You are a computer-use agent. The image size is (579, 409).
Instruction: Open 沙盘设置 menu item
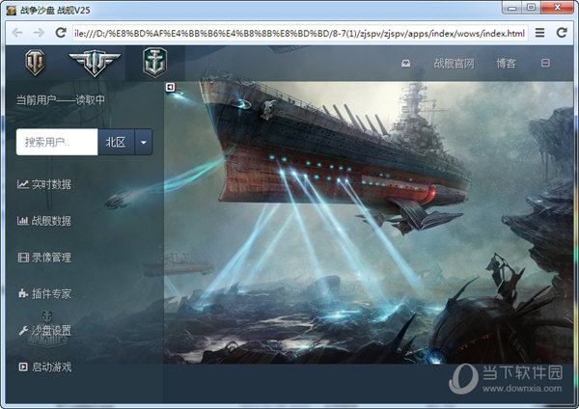point(44,330)
